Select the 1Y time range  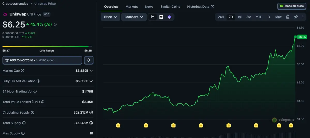click(269, 17)
